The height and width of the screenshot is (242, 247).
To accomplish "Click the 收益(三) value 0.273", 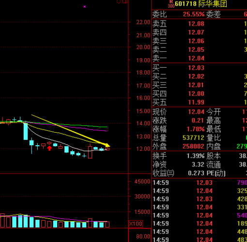I will point(196,173).
